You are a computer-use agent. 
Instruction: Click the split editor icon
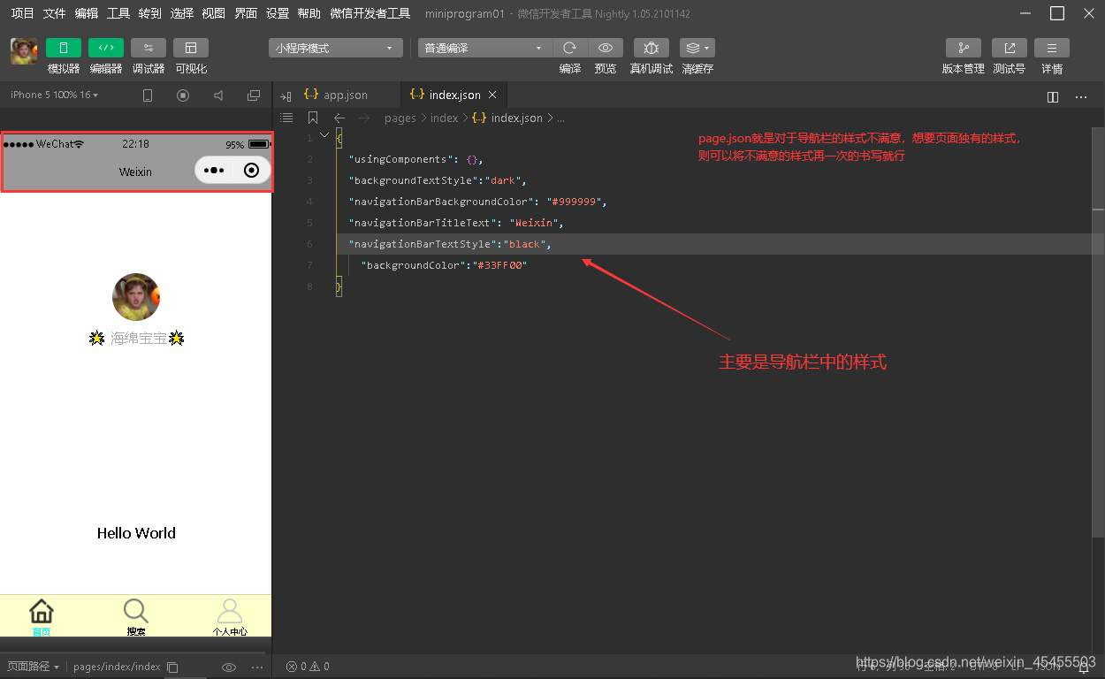(1053, 96)
